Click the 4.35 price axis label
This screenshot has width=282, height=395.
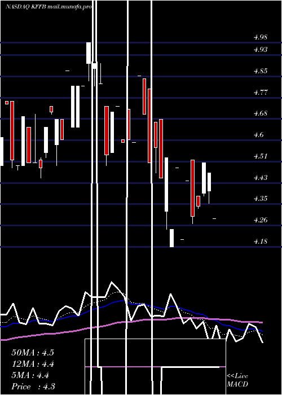pyautogui.click(x=261, y=199)
